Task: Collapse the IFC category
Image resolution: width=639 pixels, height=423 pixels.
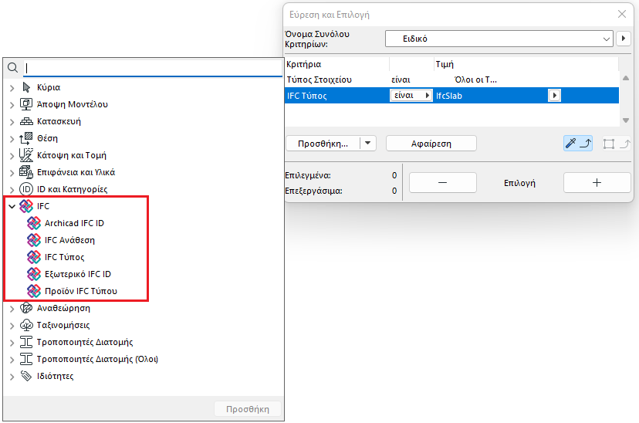Action: tap(12, 207)
